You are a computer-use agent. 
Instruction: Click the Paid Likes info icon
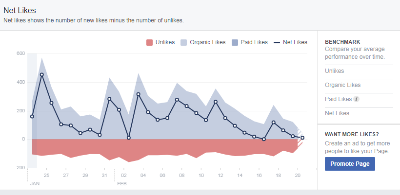point(357,100)
